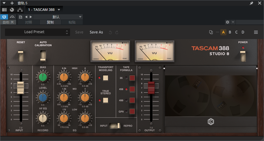This screenshot has height=141, width=264.
Task: Click the greyed Save button
Action: tap(79, 32)
